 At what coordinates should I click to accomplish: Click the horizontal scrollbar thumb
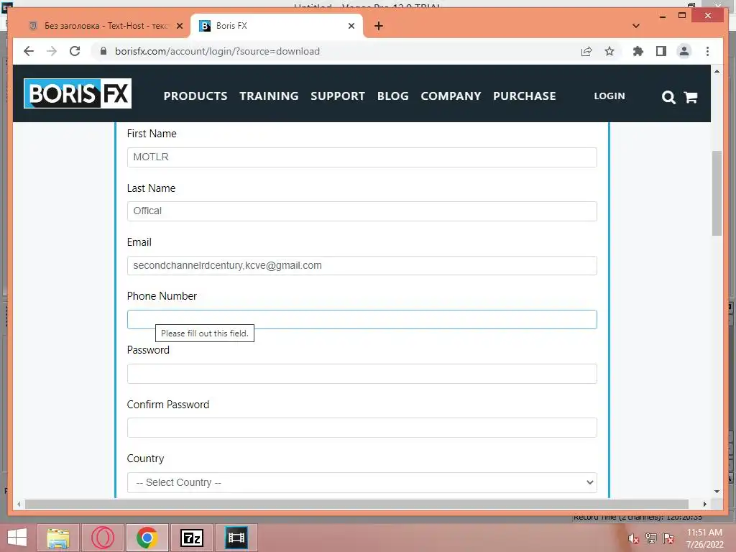(x=356, y=504)
